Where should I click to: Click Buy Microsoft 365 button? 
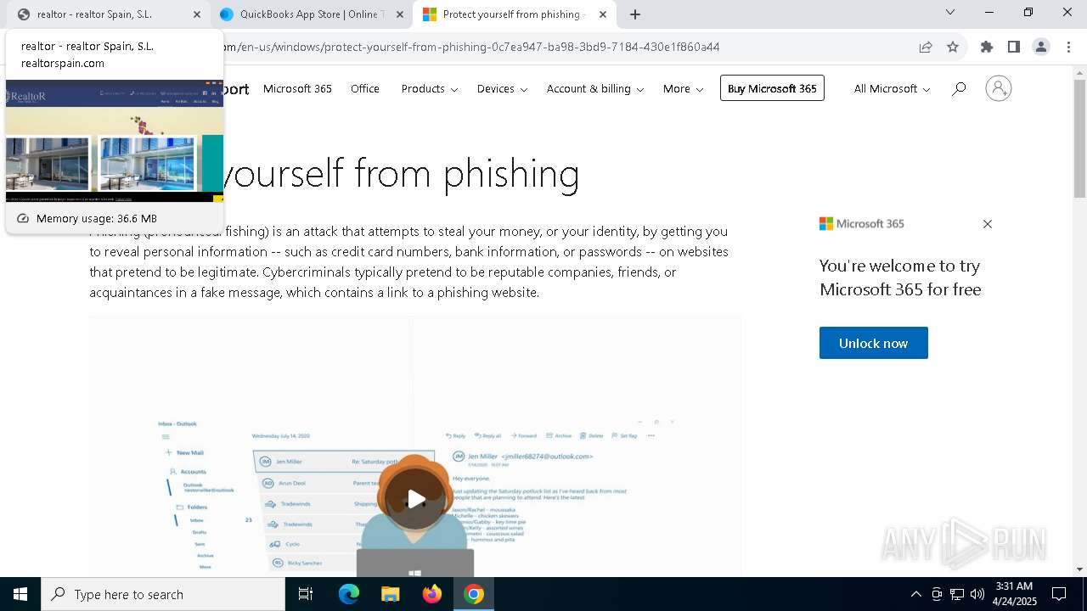[x=772, y=88]
